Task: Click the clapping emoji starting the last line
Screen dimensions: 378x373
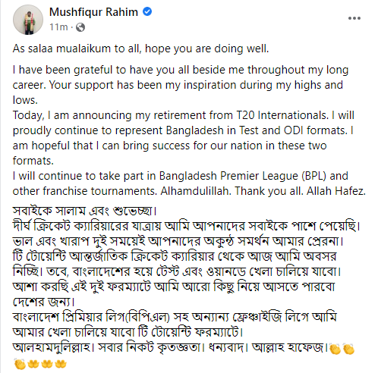Action: [20, 364]
